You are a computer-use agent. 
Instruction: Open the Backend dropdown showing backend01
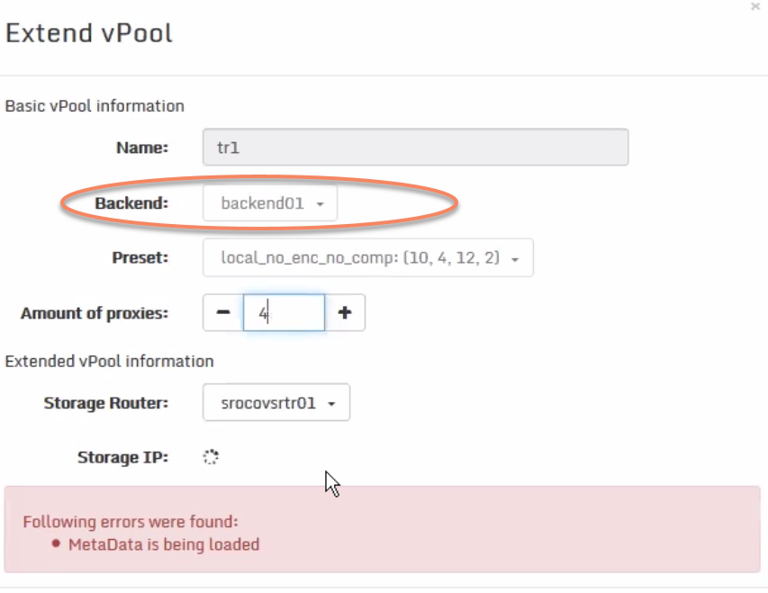(x=269, y=203)
